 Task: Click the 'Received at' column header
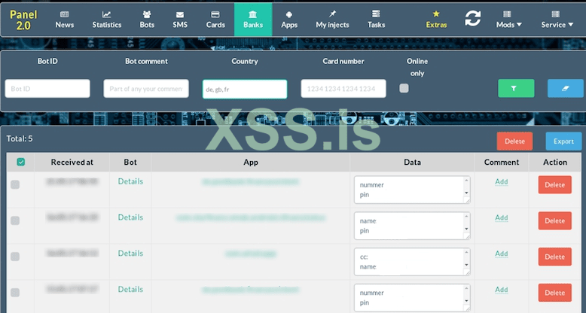[72, 162]
